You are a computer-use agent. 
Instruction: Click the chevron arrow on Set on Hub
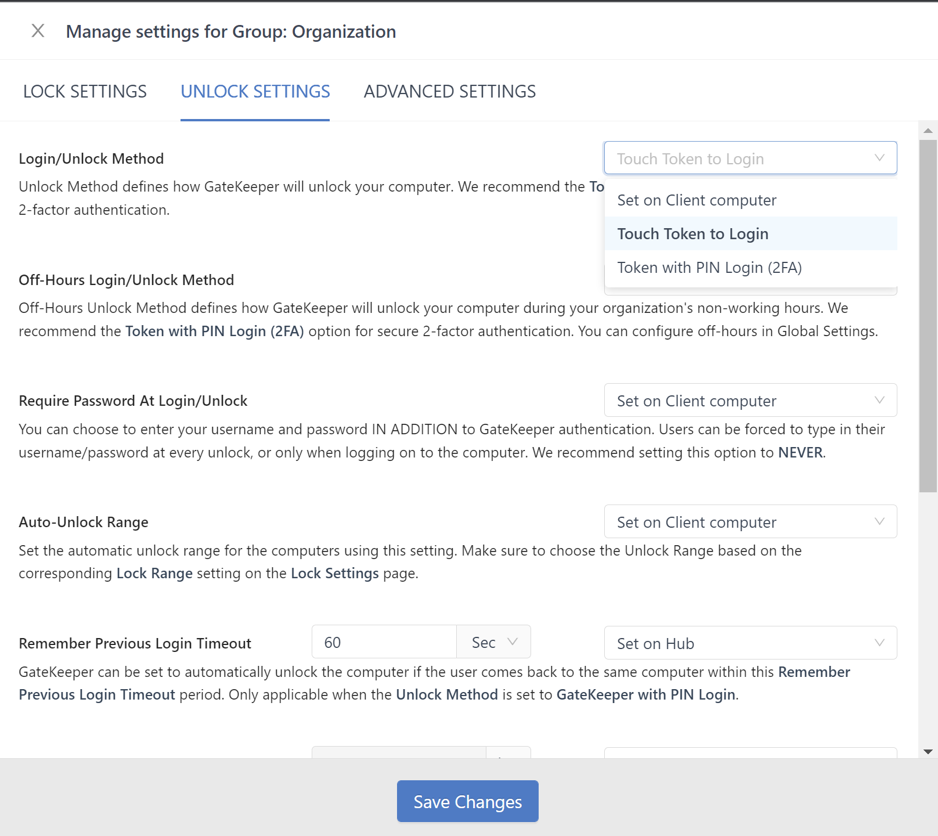pos(879,643)
